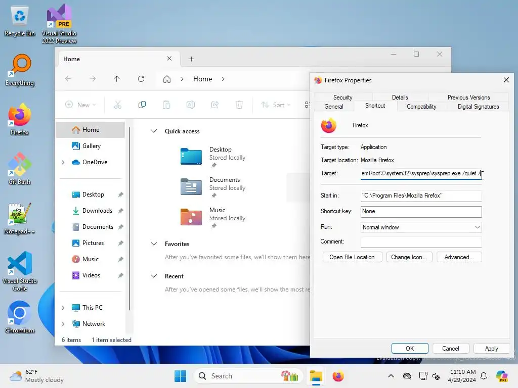Switch to the General tab
This screenshot has height=388, width=518.
pos(334,107)
